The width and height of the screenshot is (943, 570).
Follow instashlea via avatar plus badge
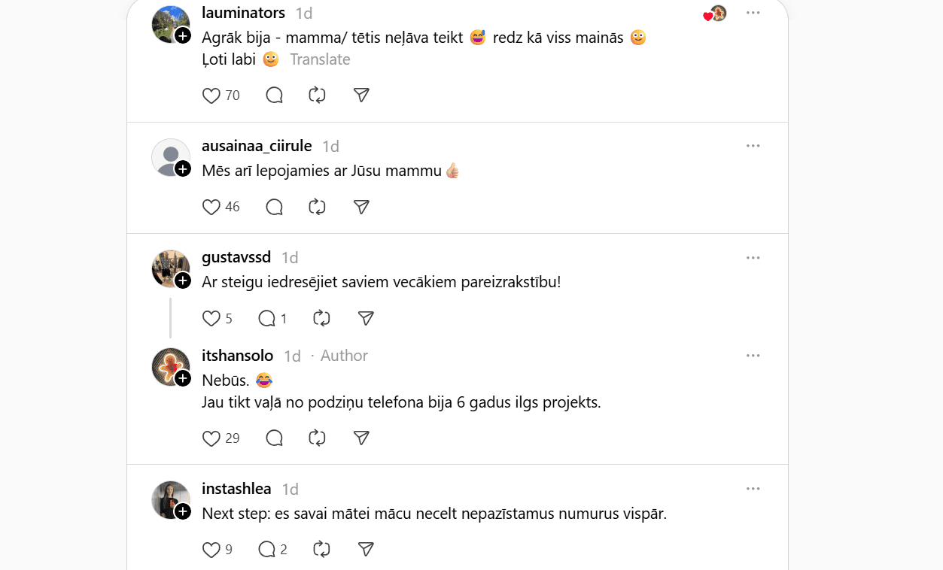[183, 512]
